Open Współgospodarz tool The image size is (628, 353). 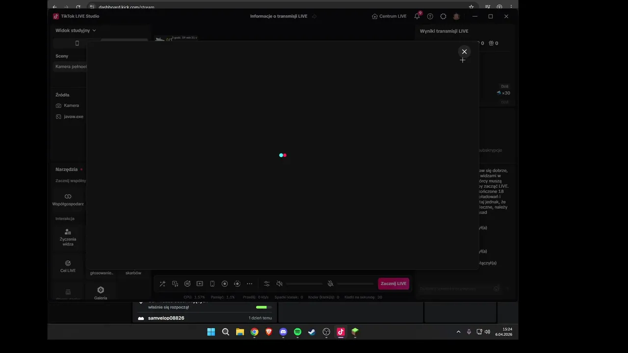68,200
